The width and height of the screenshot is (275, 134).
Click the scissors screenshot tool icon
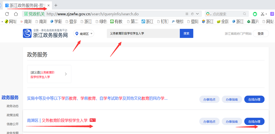[262, 14]
